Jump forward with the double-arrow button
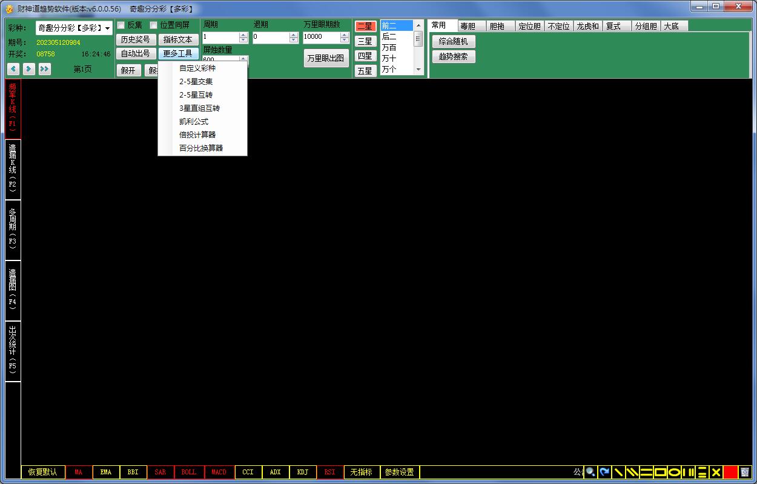Viewport: 757px width, 484px height. coord(44,69)
